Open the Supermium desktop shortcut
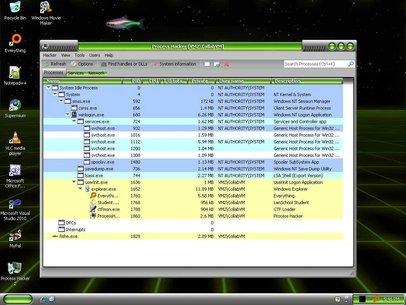The image size is (406, 305). pos(15,108)
